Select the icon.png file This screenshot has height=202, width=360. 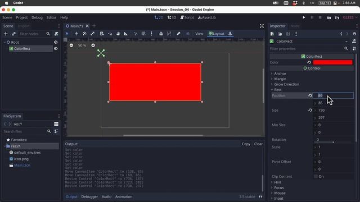21,159
